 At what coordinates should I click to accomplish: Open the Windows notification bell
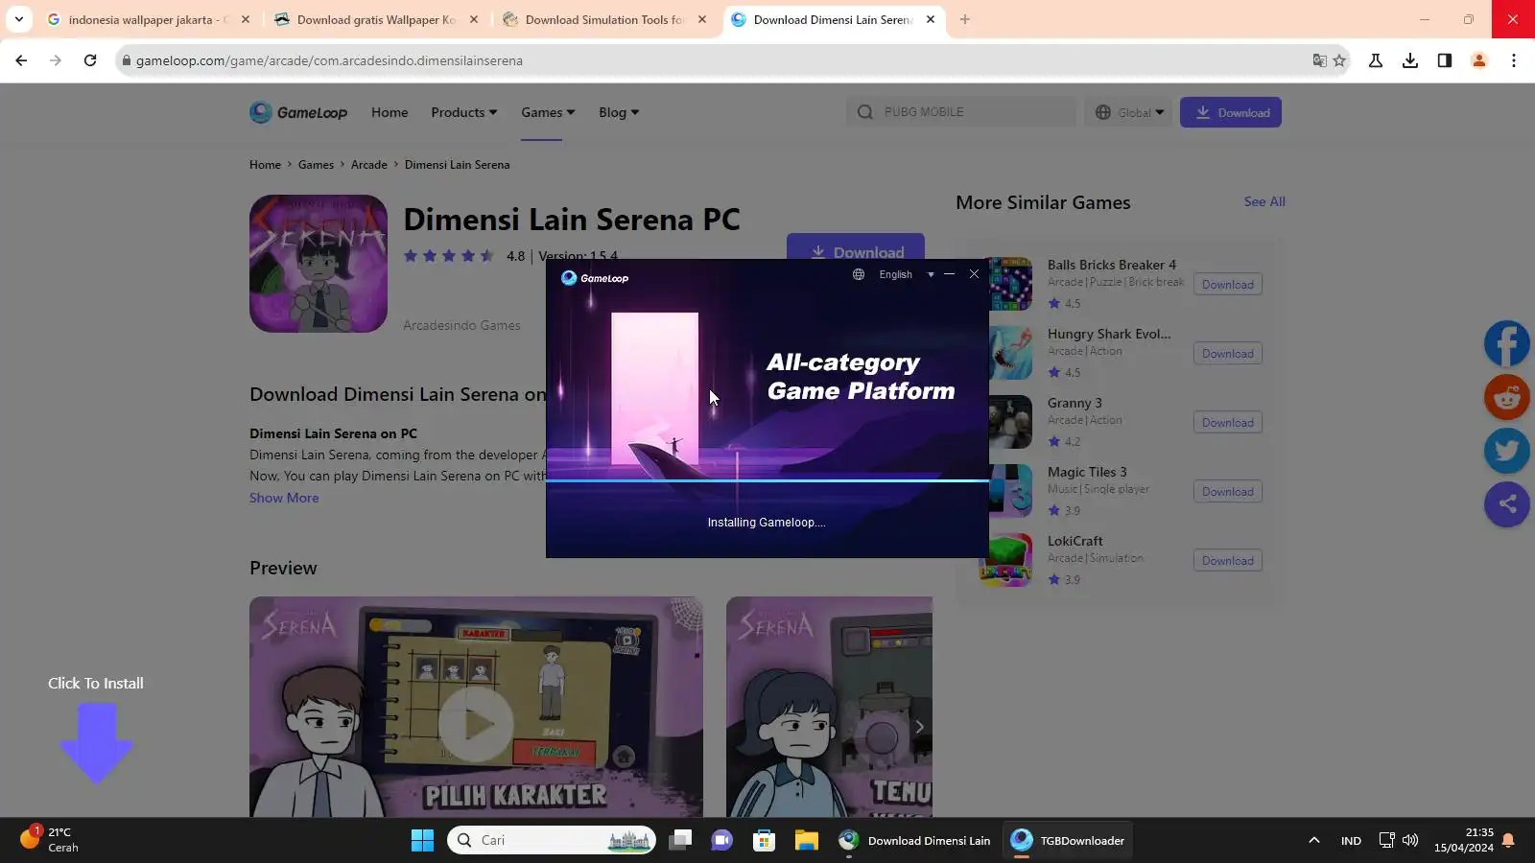pyautogui.click(x=1508, y=841)
